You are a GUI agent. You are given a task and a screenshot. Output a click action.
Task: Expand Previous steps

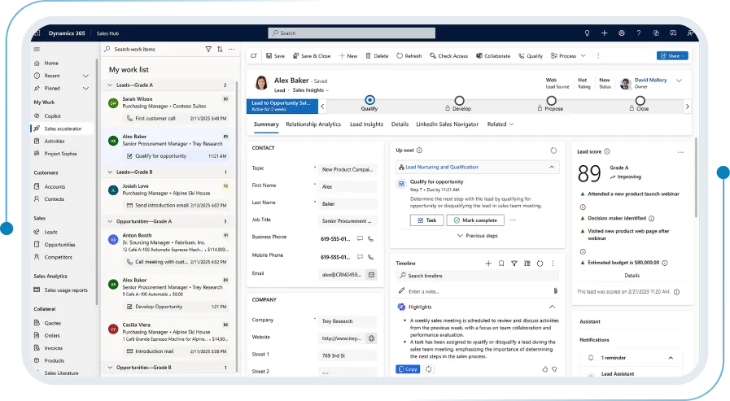coord(477,236)
